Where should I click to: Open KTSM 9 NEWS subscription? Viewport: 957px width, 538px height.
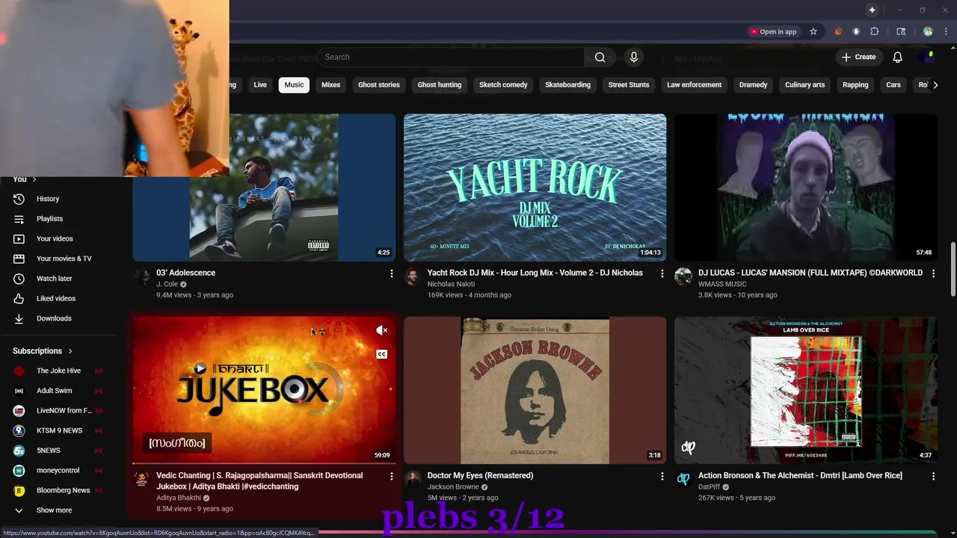(x=58, y=431)
